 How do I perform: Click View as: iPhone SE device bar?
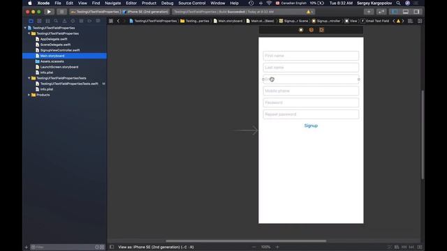[x=156, y=247]
